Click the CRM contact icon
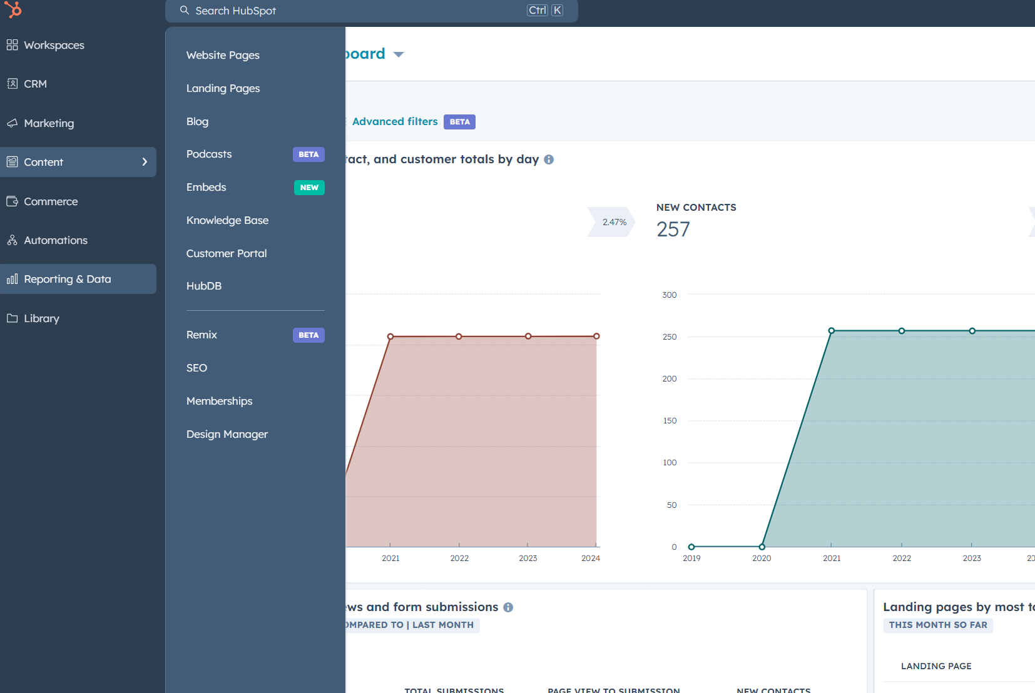 click(12, 84)
